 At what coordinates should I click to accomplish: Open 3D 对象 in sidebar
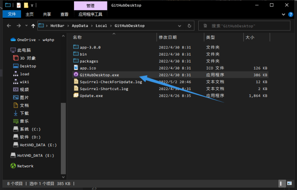pyautogui.click(x=24, y=58)
